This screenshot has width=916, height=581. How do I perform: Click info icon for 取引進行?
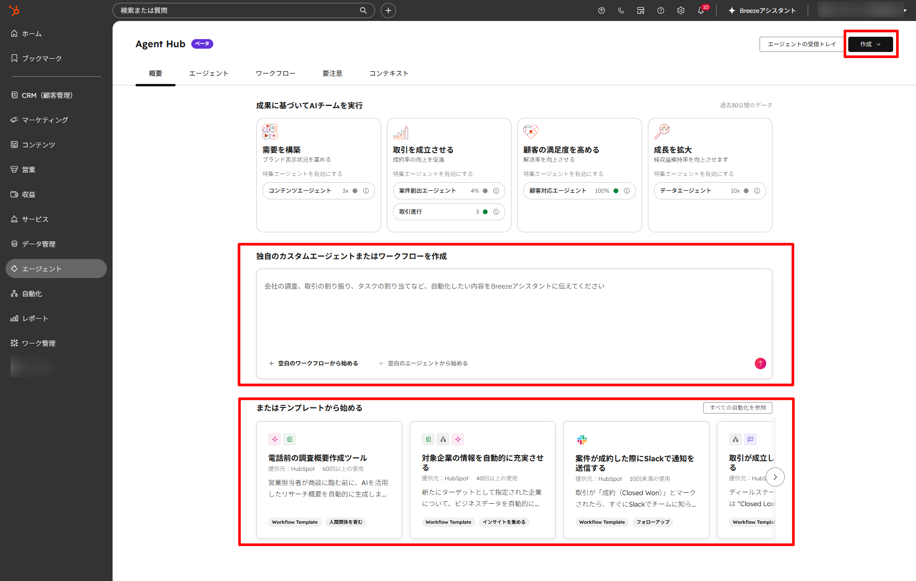pyautogui.click(x=496, y=212)
